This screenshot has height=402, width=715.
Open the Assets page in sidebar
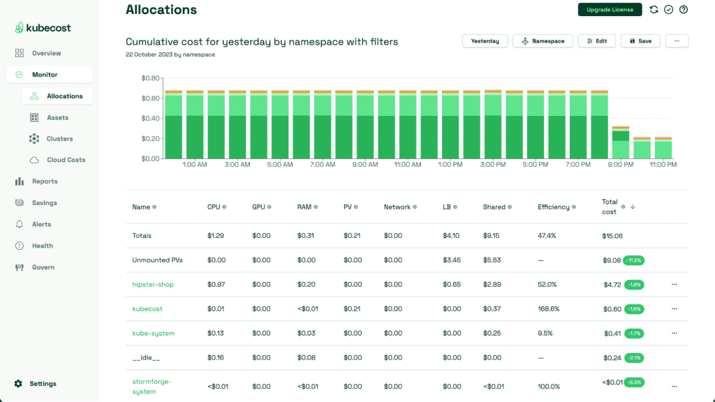tap(57, 118)
